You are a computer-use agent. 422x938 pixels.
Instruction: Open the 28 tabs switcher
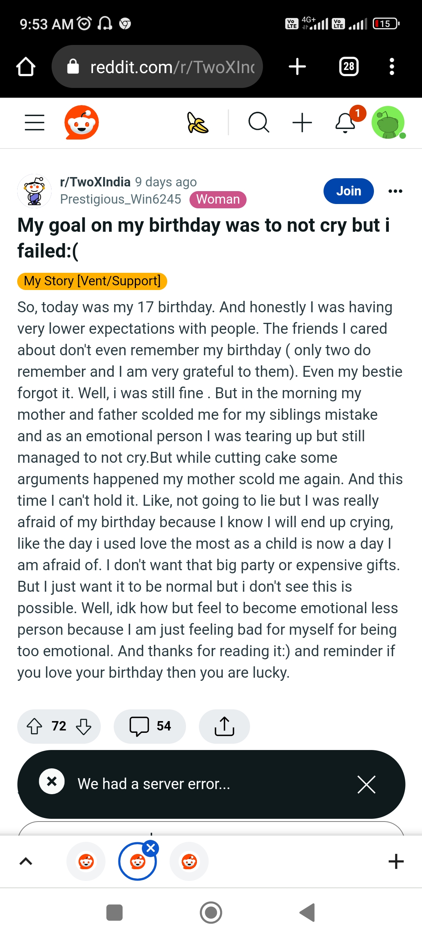point(349,66)
